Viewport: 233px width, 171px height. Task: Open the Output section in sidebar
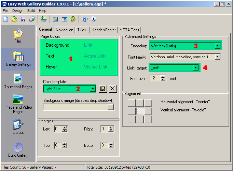click(x=18, y=127)
